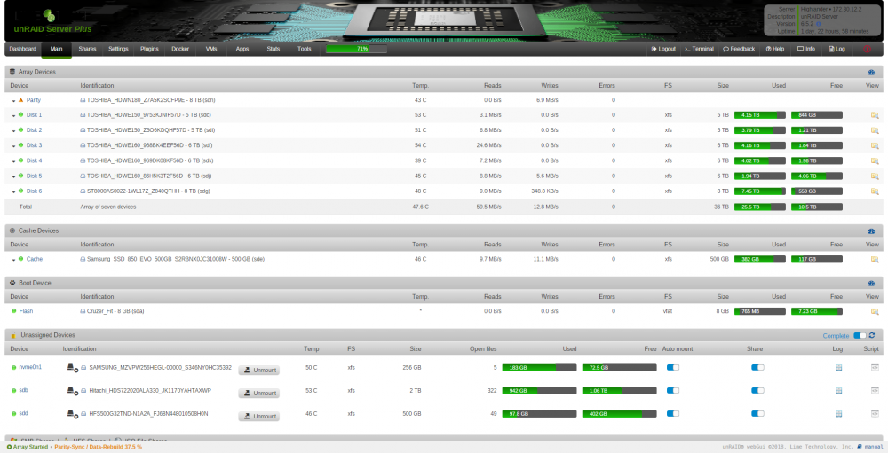Unmount the nvme0n1 Samsung drive

(x=258, y=371)
